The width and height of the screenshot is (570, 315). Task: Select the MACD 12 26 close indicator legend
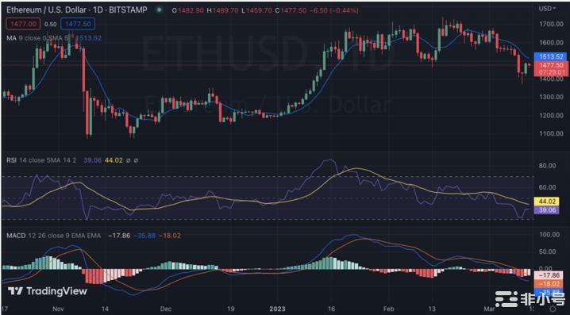click(53, 236)
